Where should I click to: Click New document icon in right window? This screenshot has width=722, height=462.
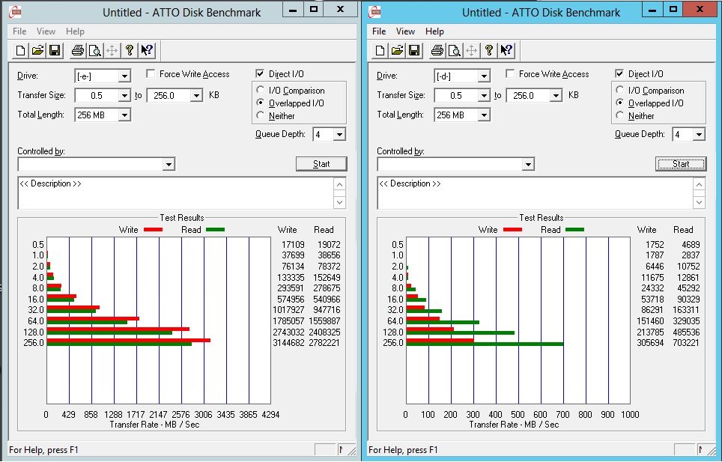click(380, 50)
